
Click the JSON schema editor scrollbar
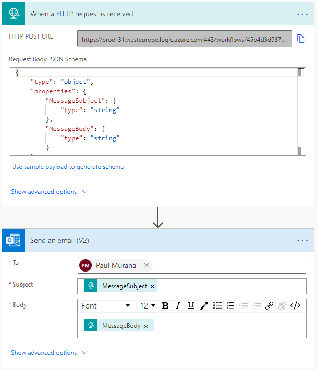coord(299,112)
